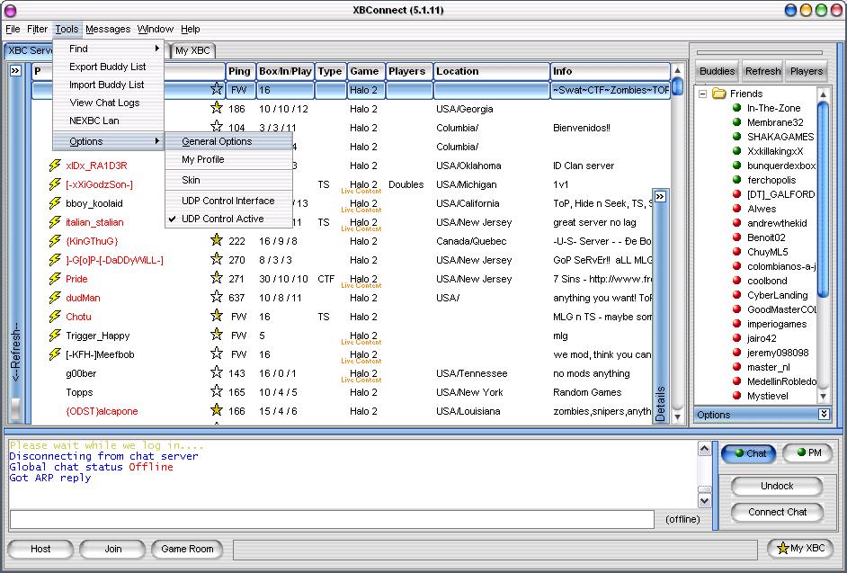Toggle the UDP Control Active checkmark
Screen dimensions: 847x573
(173, 219)
